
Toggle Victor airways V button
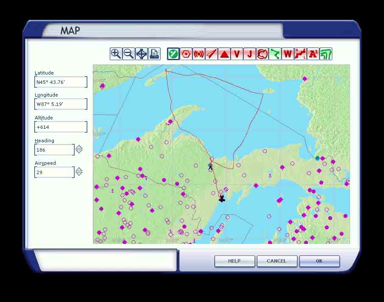237,54
